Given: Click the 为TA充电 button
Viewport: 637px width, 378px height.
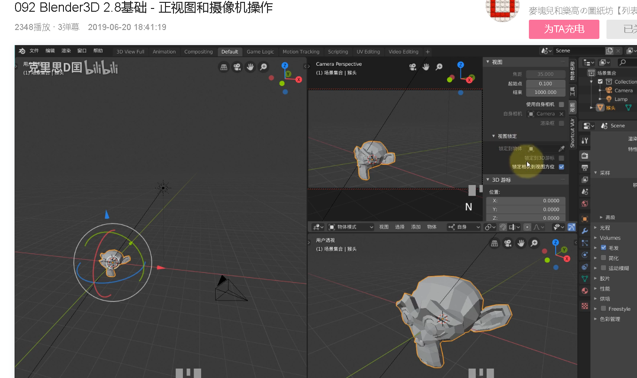Looking at the screenshot, I should pos(565,29).
